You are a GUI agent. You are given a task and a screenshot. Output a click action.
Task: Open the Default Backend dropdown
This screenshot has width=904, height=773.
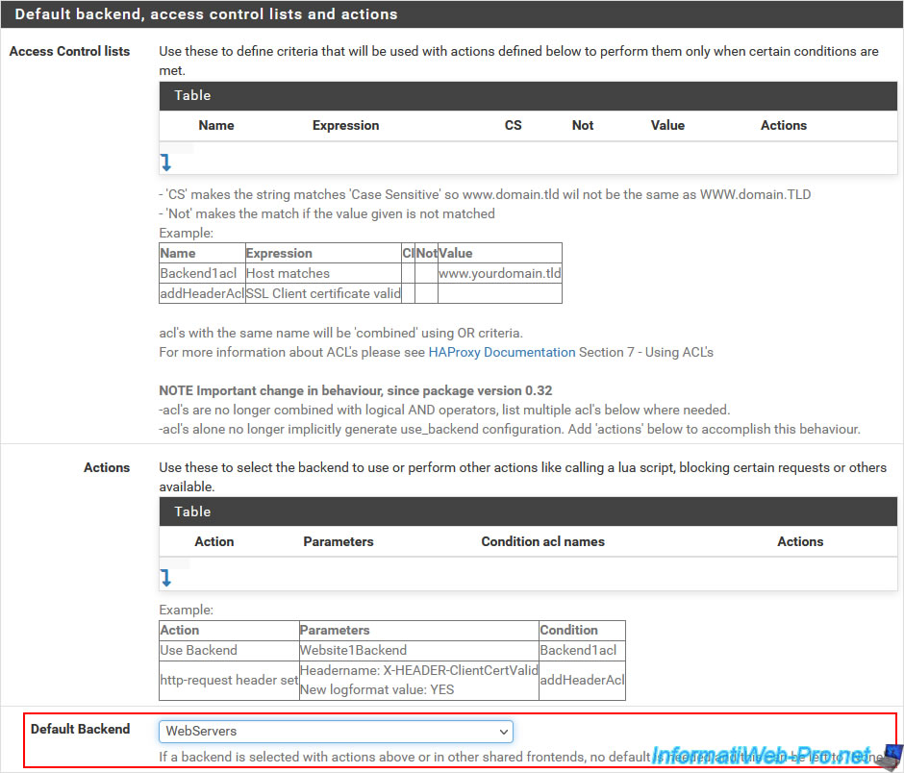click(x=336, y=732)
